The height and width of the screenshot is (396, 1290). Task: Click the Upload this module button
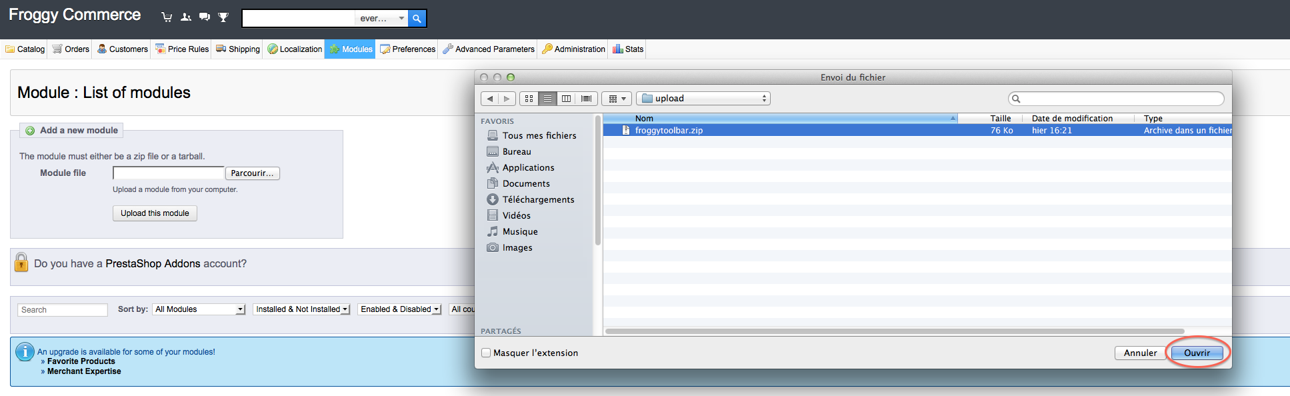(x=155, y=213)
